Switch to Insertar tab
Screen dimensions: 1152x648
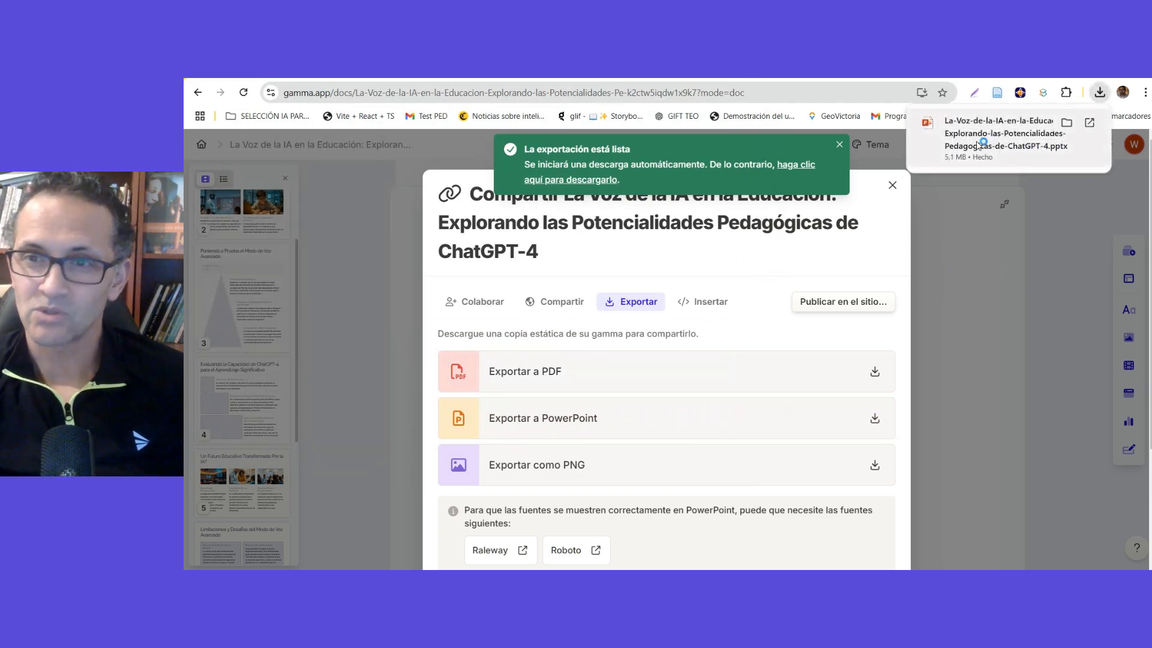[702, 302]
